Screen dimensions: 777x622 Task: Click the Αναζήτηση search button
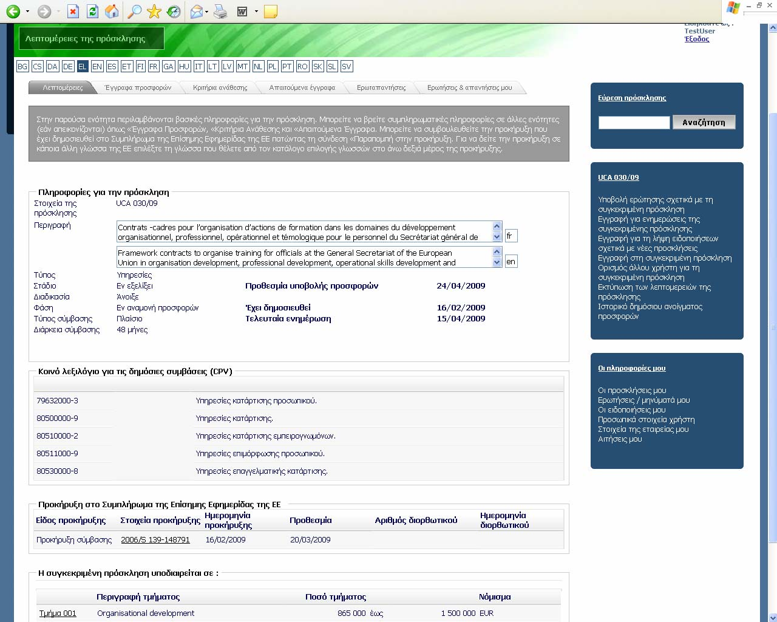point(704,122)
